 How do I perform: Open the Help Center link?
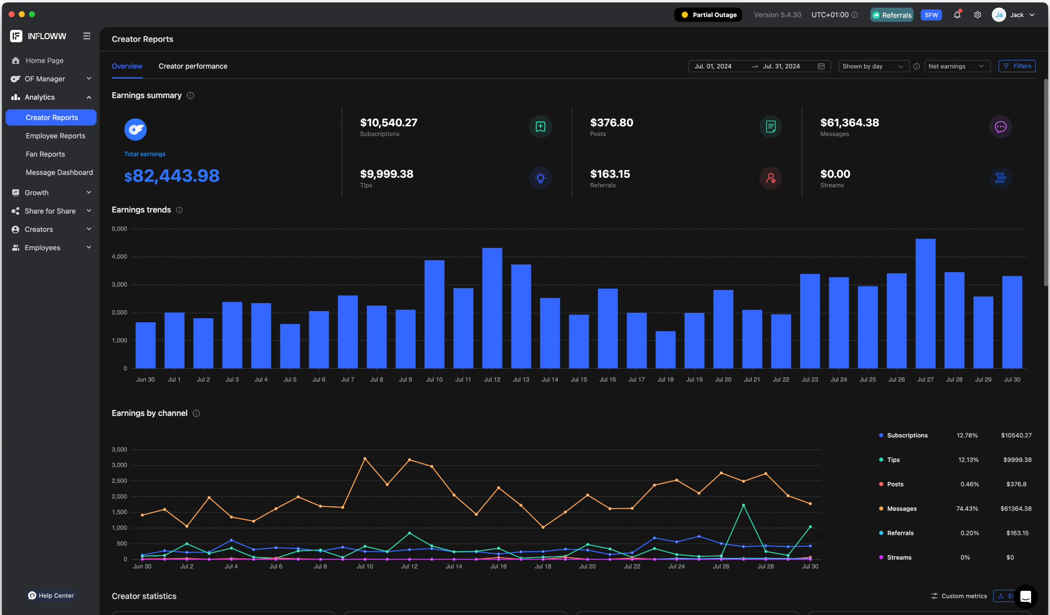click(x=51, y=595)
